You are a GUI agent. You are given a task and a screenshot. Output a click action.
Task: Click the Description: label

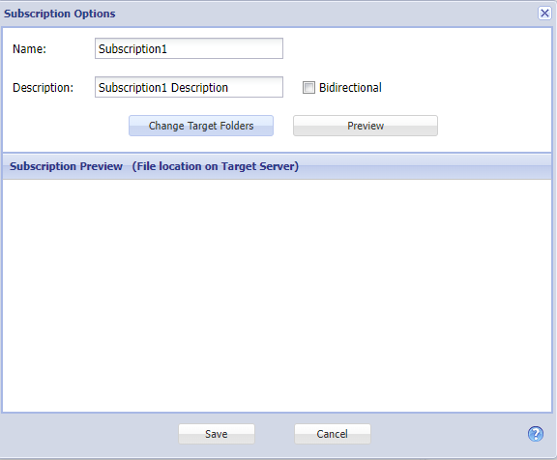[43, 88]
